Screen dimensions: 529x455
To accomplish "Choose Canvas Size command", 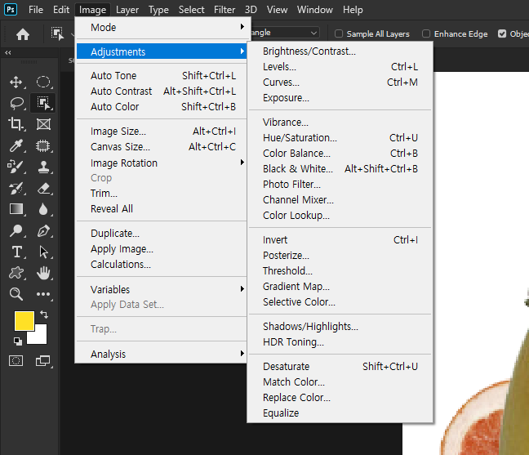I will [x=162, y=147].
